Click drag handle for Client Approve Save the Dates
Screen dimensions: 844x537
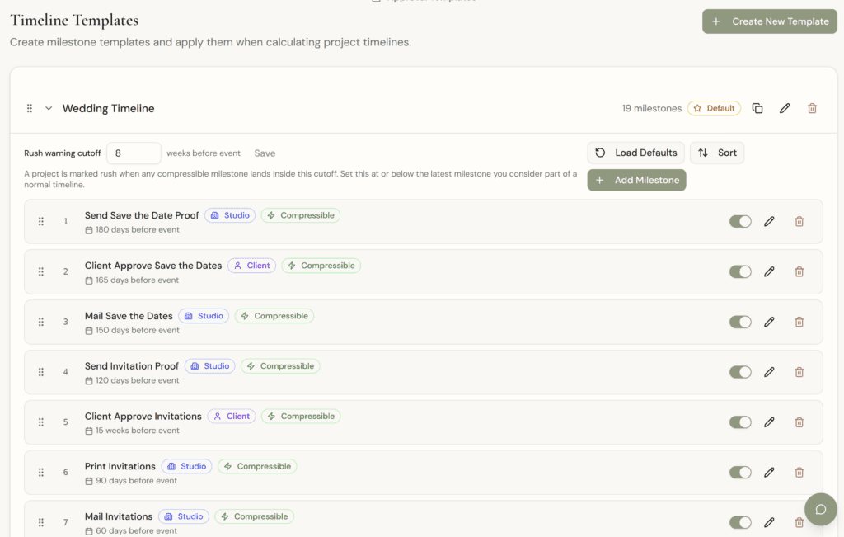(x=41, y=271)
